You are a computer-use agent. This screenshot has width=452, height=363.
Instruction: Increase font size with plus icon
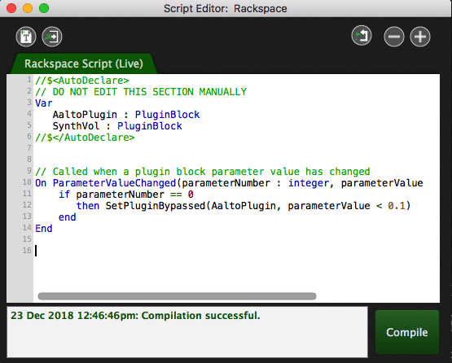(420, 37)
